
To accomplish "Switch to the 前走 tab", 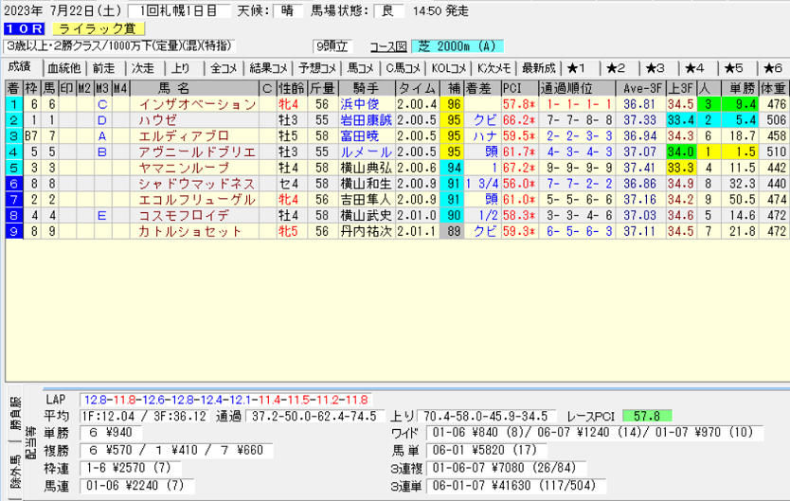I will click(x=103, y=68).
